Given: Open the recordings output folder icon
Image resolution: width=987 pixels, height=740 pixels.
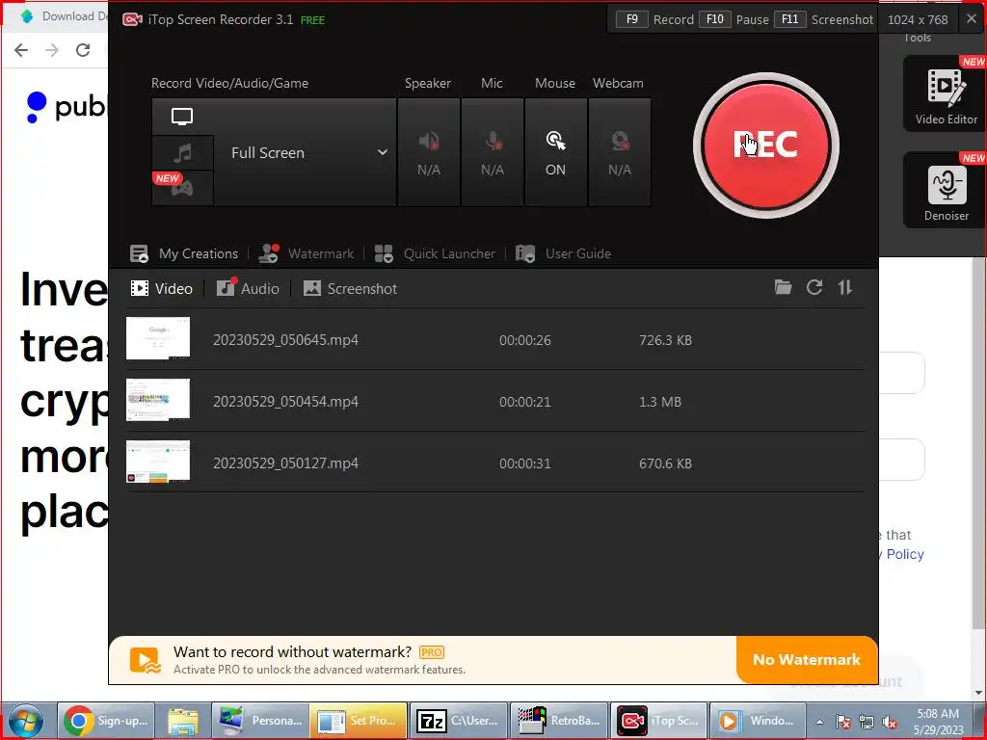Looking at the screenshot, I should (783, 287).
